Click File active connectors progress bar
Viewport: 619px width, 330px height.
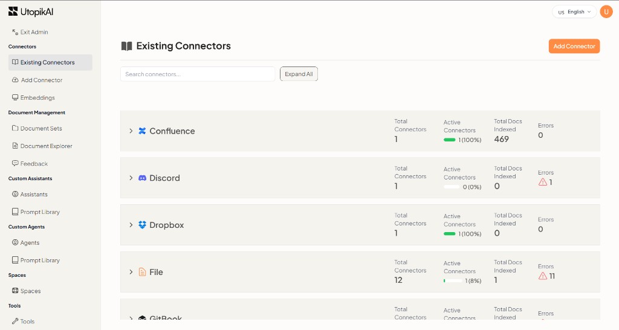point(452,280)
